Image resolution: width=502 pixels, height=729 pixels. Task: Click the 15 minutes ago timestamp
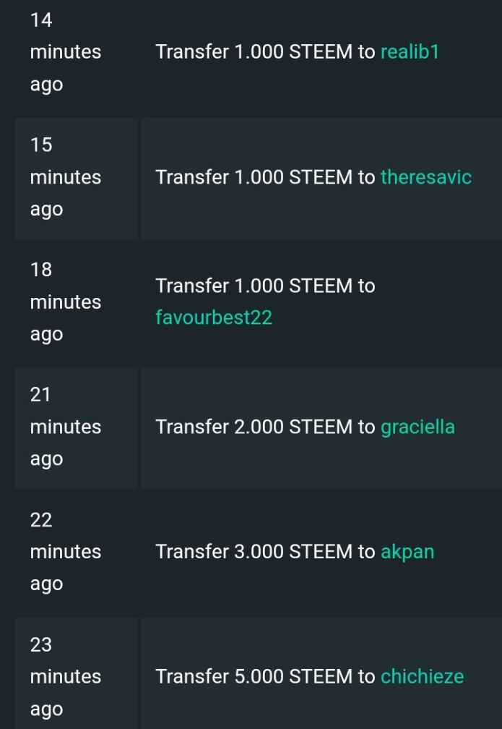[66, 177]
